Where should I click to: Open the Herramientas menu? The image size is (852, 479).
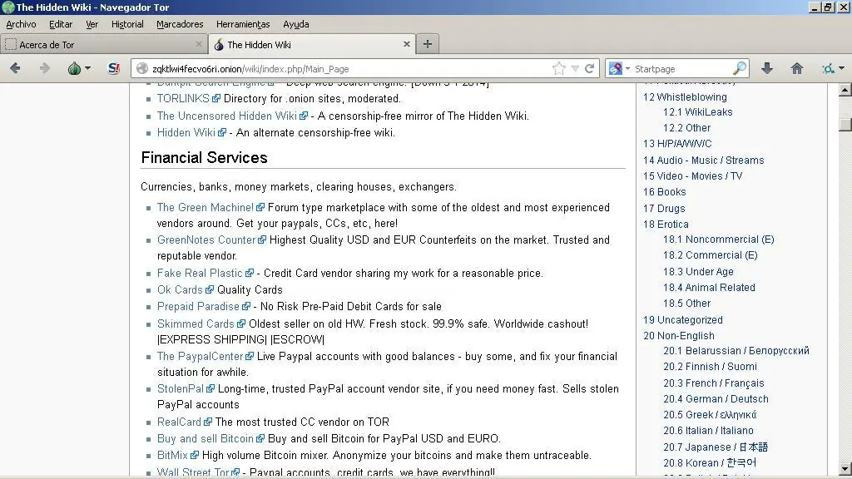[243, 24]
